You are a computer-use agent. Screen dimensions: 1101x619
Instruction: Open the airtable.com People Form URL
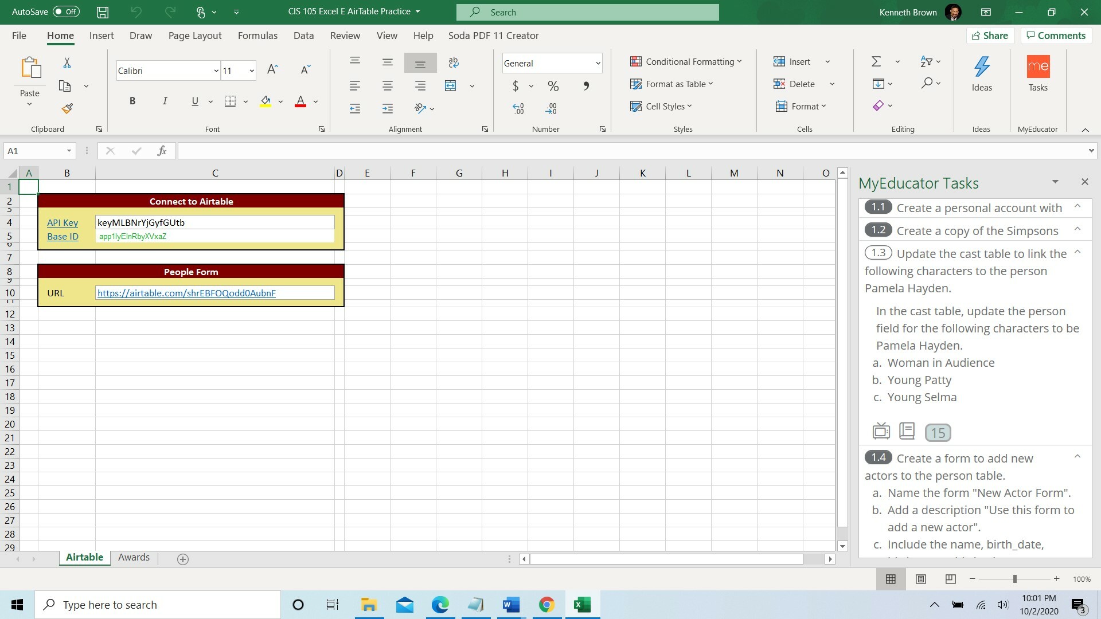(x=186, y=293)
